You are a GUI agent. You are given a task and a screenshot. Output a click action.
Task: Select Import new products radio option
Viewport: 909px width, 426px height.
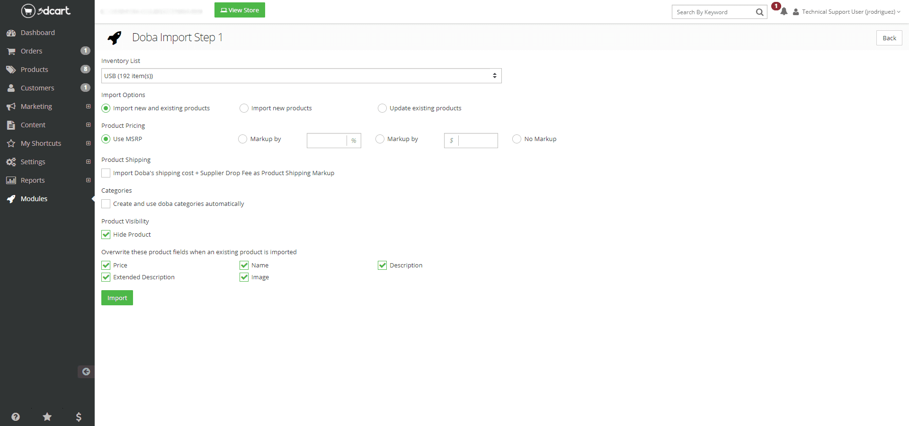tap(244, 108)
